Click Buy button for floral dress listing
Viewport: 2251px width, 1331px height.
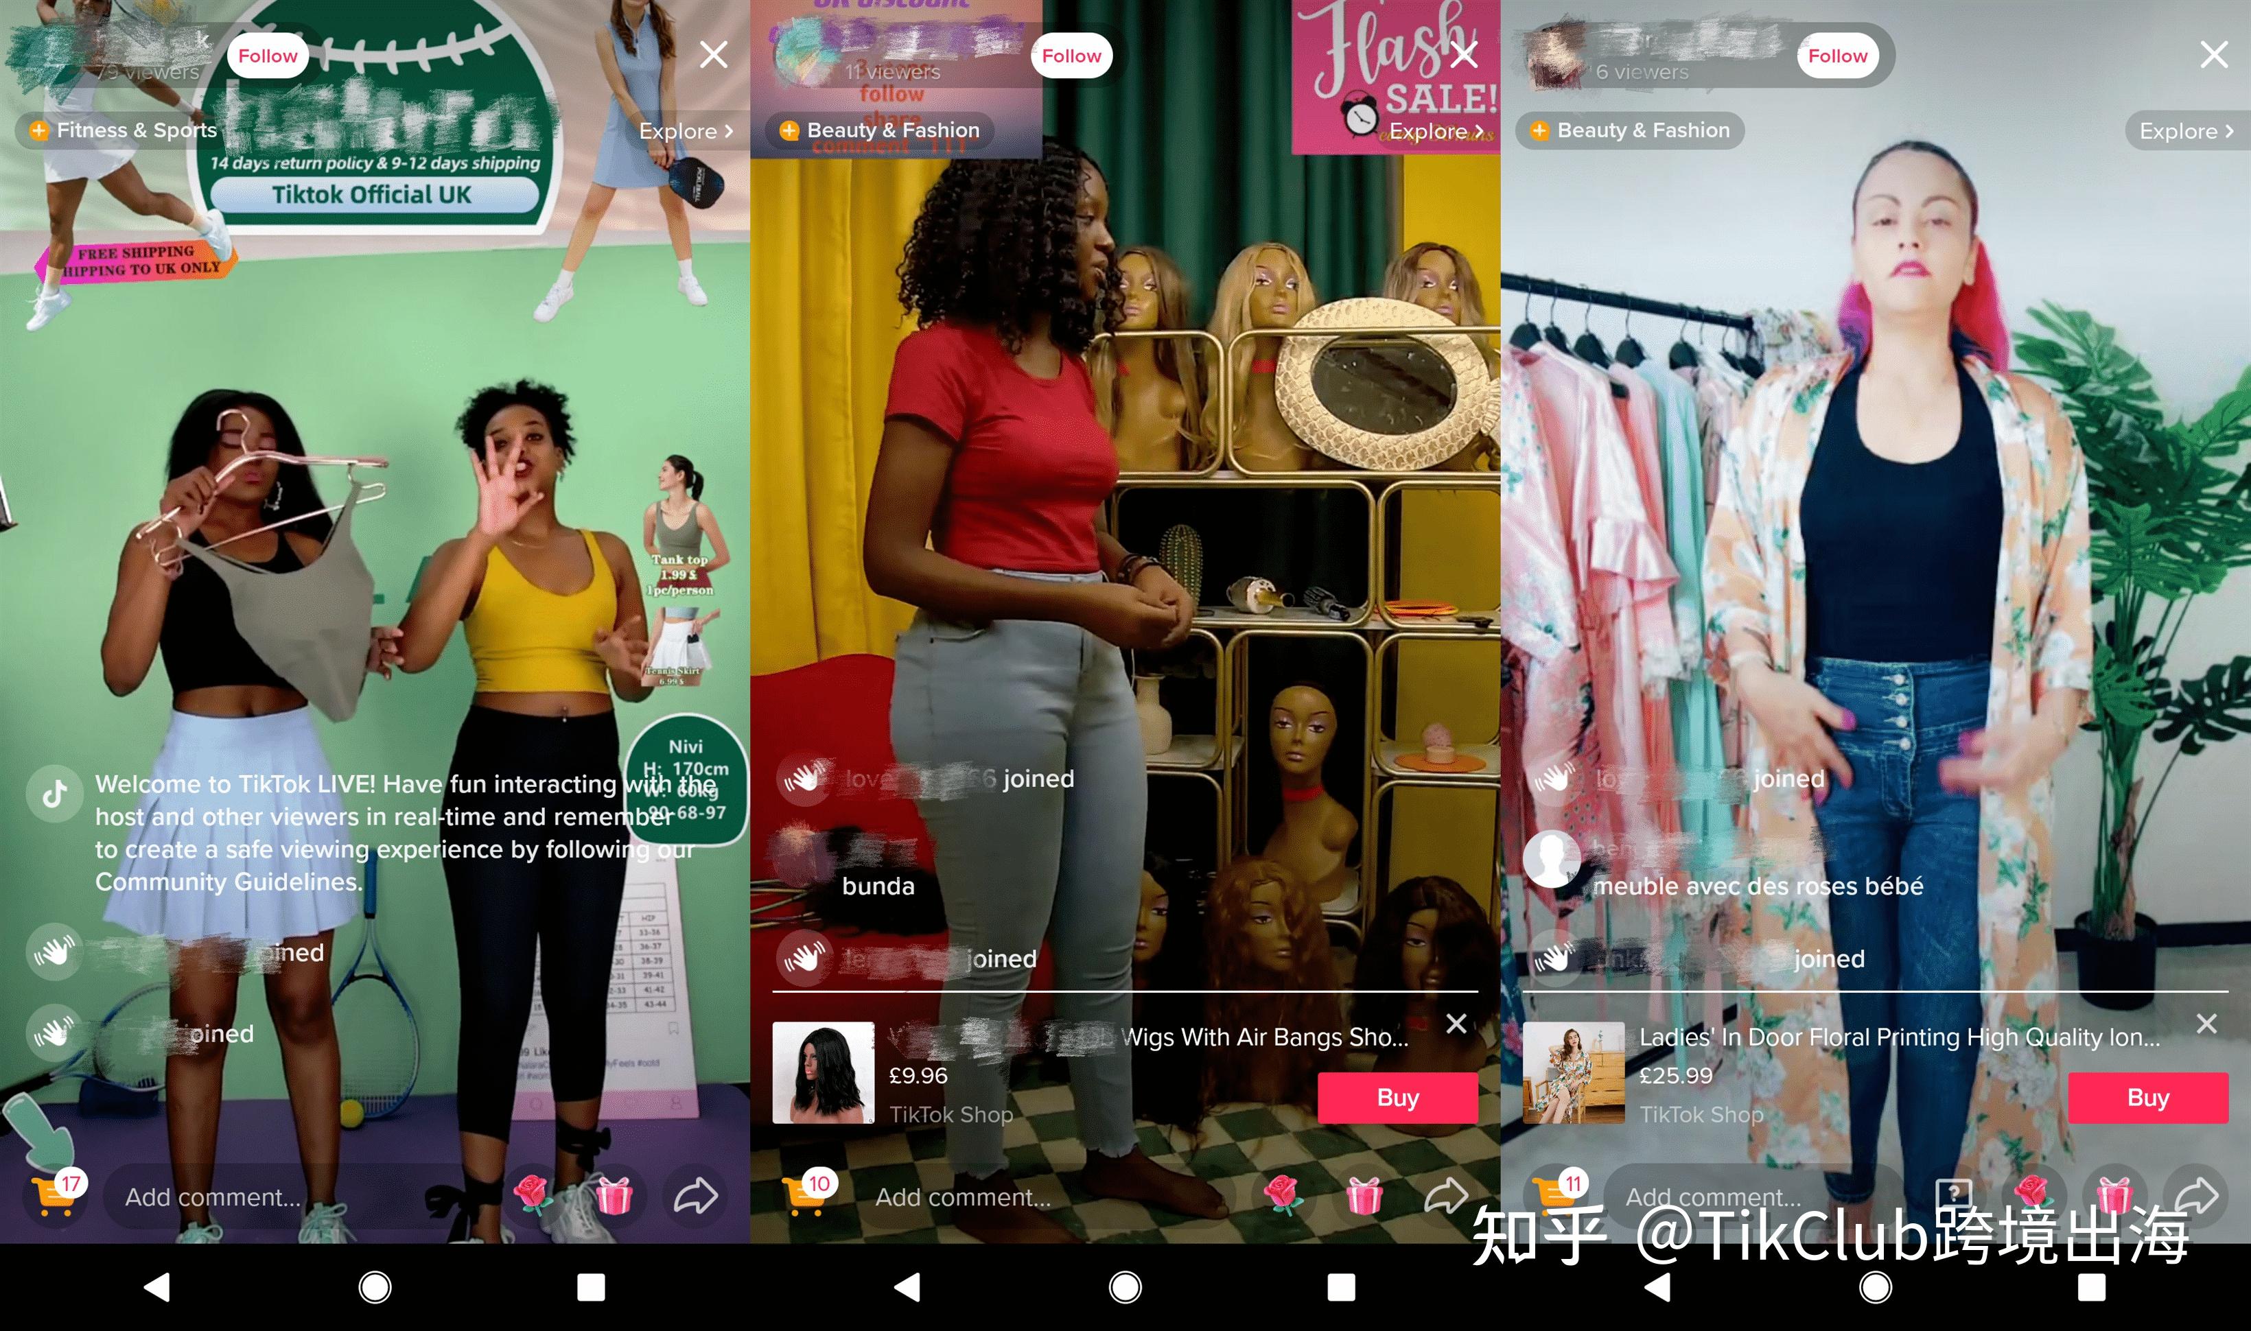click(x=2148, y=1095)
